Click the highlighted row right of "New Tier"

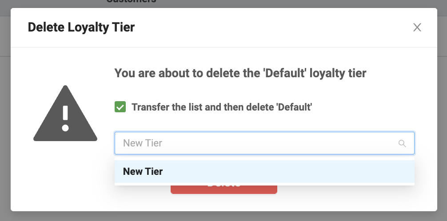289,171
